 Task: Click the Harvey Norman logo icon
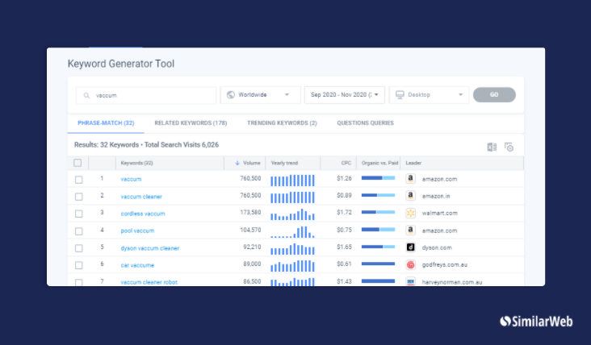coord(410,281)
